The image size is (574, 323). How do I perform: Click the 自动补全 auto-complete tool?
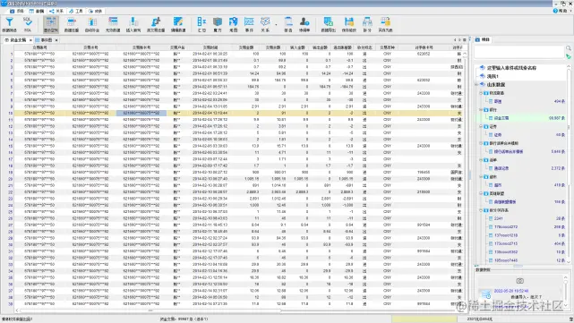point(92,24)
